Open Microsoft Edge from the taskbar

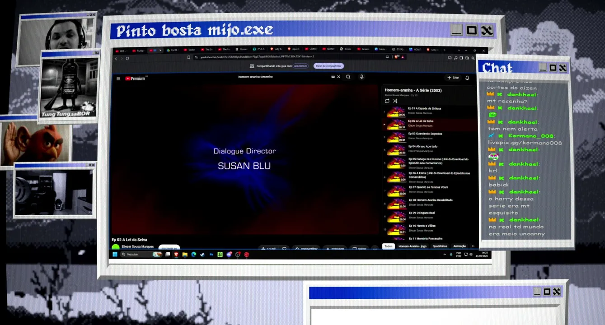click(x=193, y=255)
